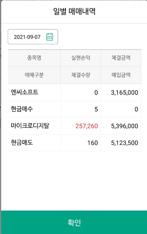Click the 3,165,000 executed amount
The width and height of the screenshot is (147, 234).
125,93
